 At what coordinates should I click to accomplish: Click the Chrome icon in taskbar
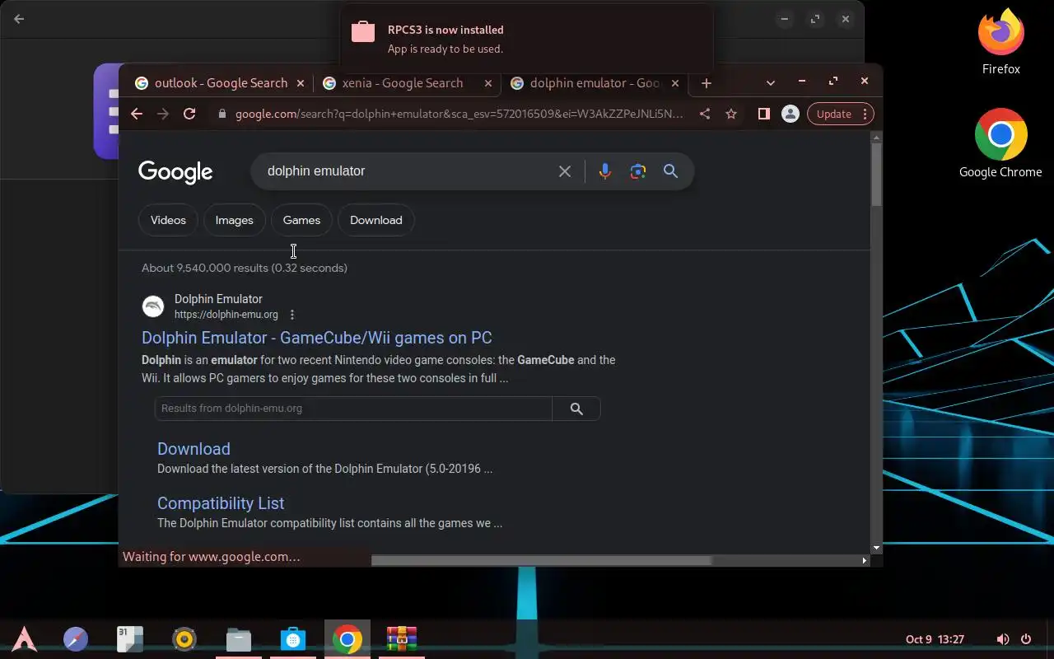click(x=347, y=639)
